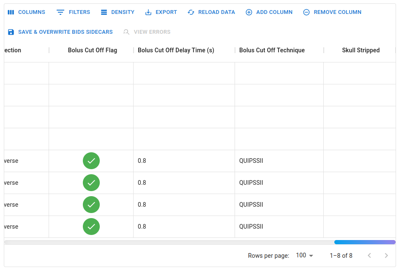Click SAVE & OVERWRITE BIDS SIDECARS text

coord(66,32)
